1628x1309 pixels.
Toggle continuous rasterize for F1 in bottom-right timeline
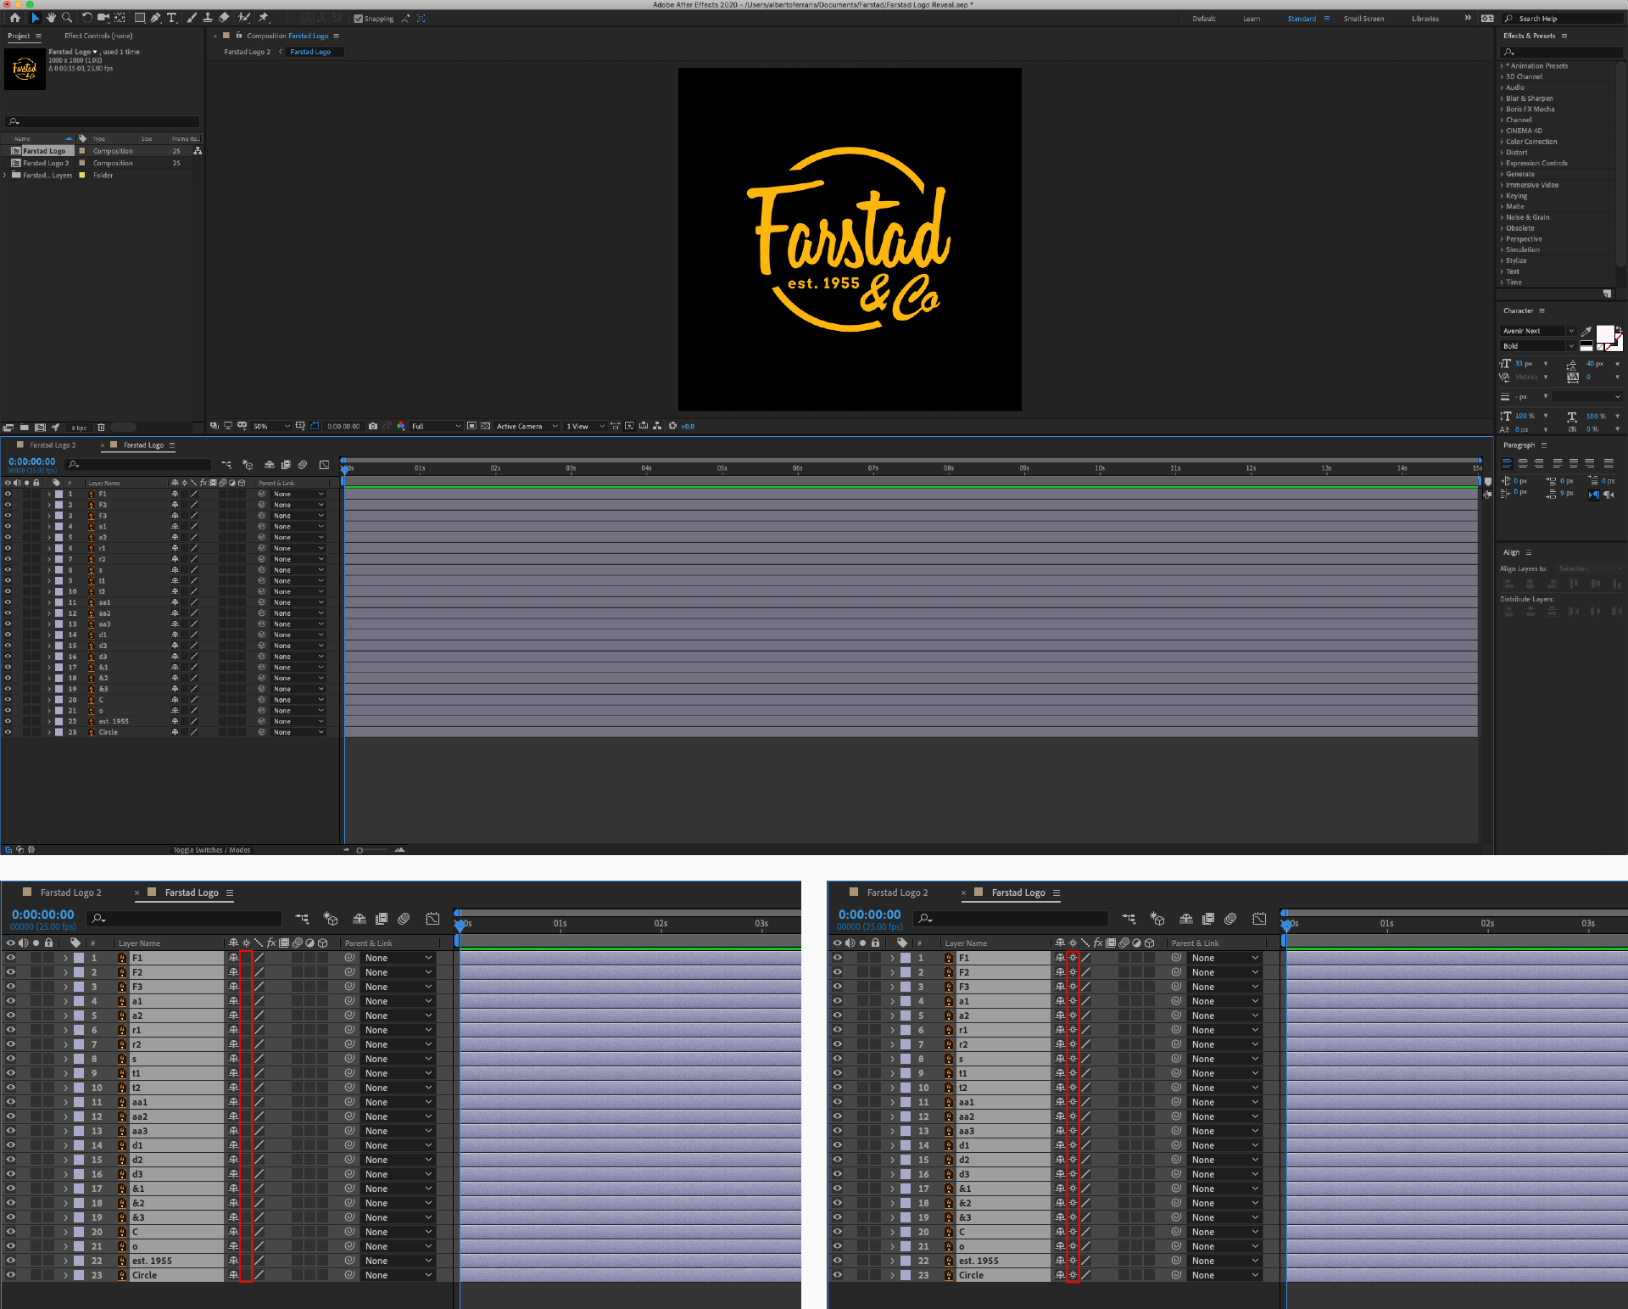click(1073, 958)
